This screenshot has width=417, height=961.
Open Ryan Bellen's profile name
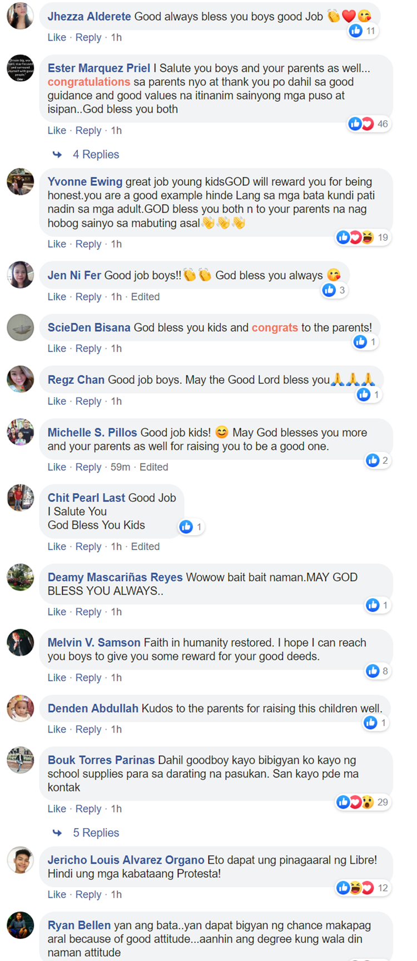click(x=79, y=926)
